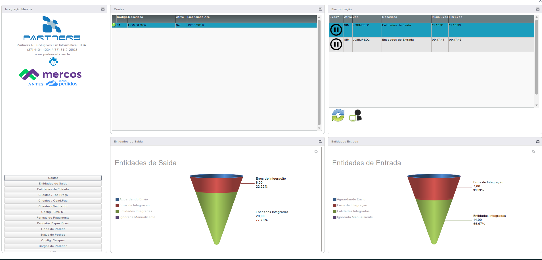542x260 pixels.
Task: Toggle Aguardando Envio legend in Saida chart
Action: [133, 199]
